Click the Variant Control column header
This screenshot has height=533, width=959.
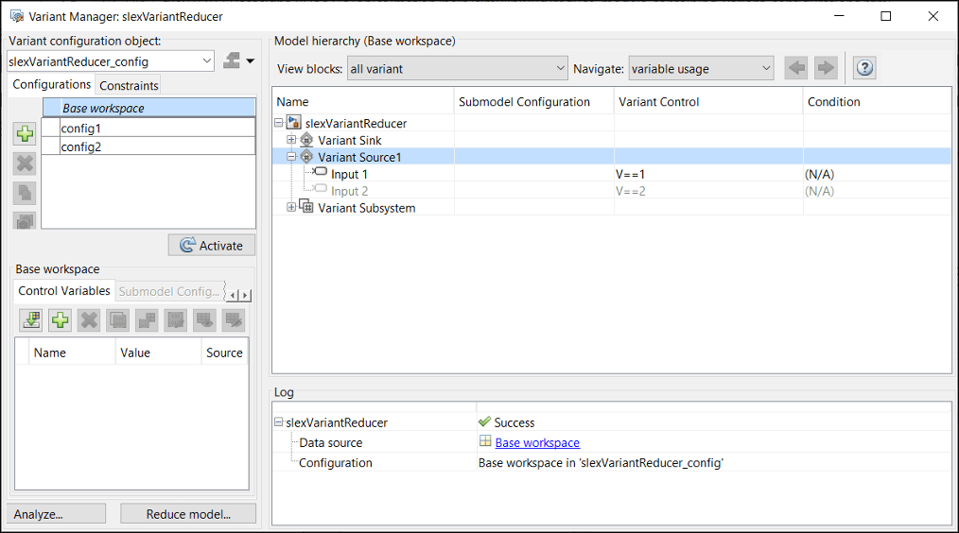[708, 101]
